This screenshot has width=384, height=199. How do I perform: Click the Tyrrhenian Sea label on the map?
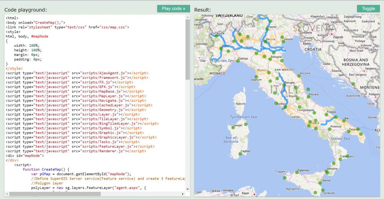click(x=243, y=117)
